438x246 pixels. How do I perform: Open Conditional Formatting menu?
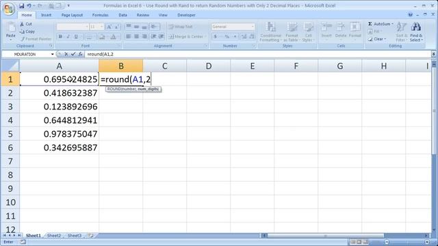[270, 32]
